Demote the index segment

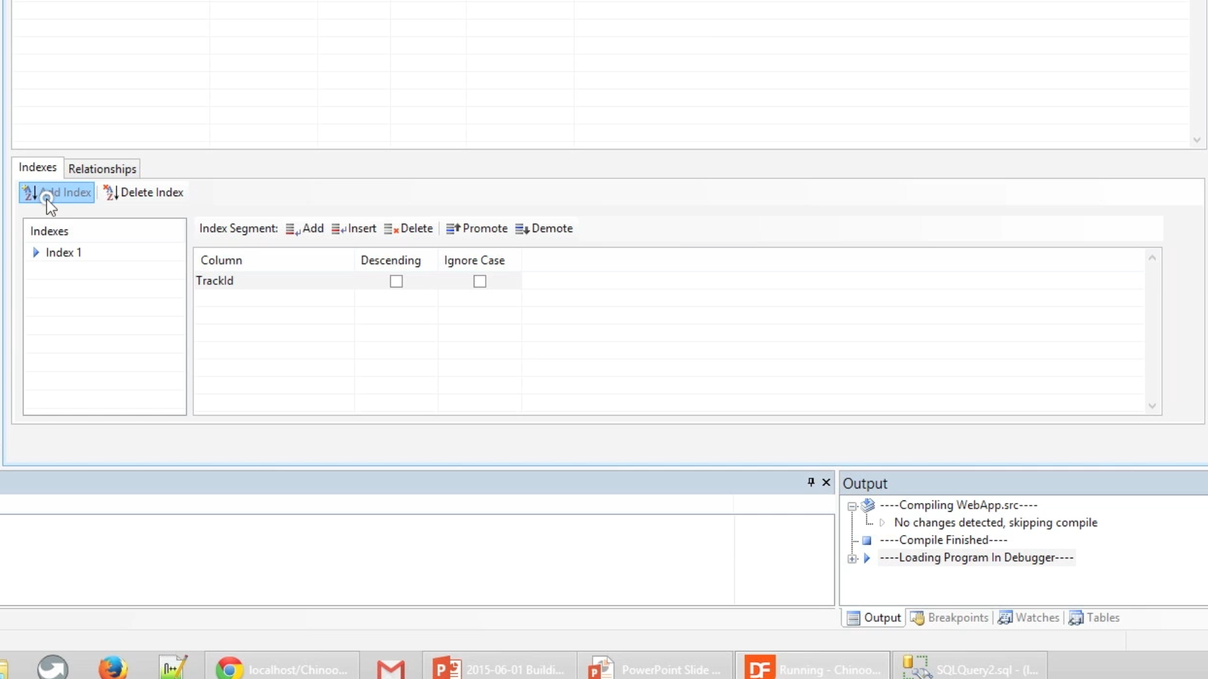pyautogui.click(x=544, y=229)
